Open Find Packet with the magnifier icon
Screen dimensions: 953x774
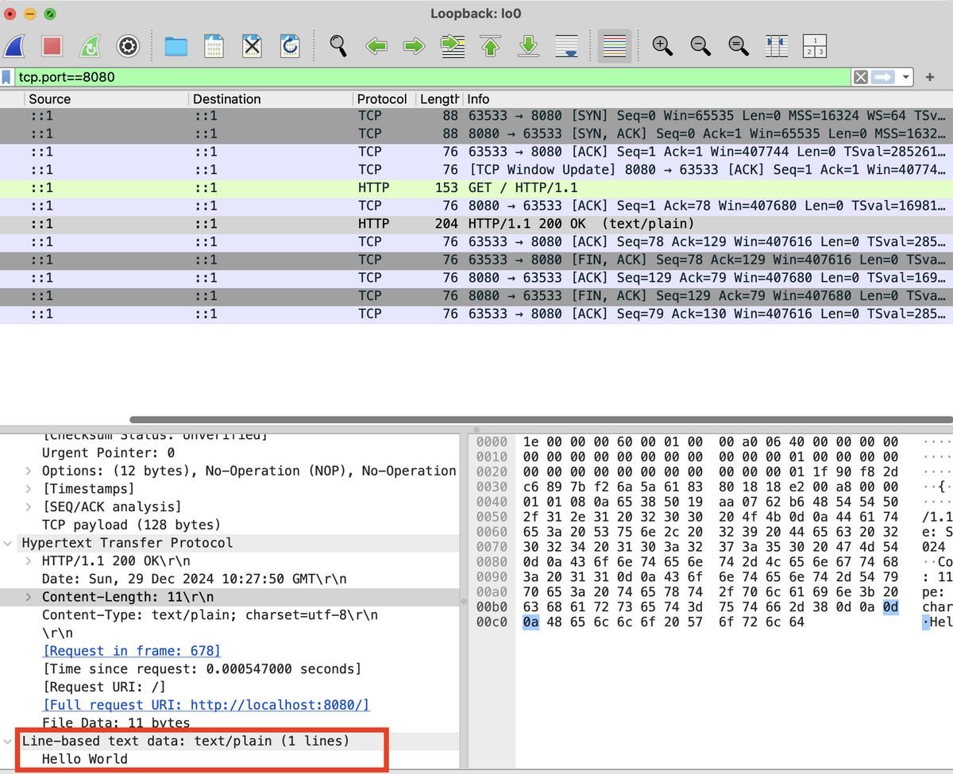pos(338,46)
